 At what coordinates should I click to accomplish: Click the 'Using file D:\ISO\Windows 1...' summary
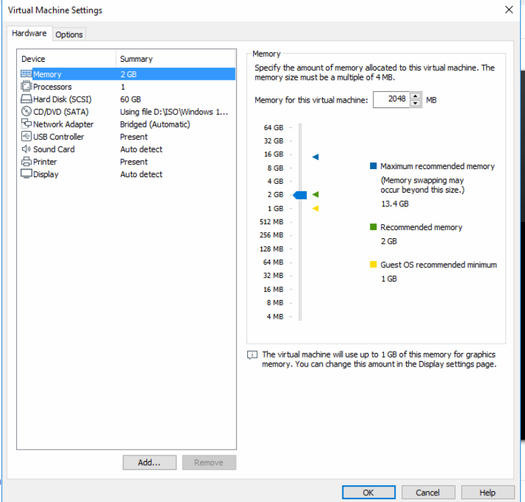point(174,112)
